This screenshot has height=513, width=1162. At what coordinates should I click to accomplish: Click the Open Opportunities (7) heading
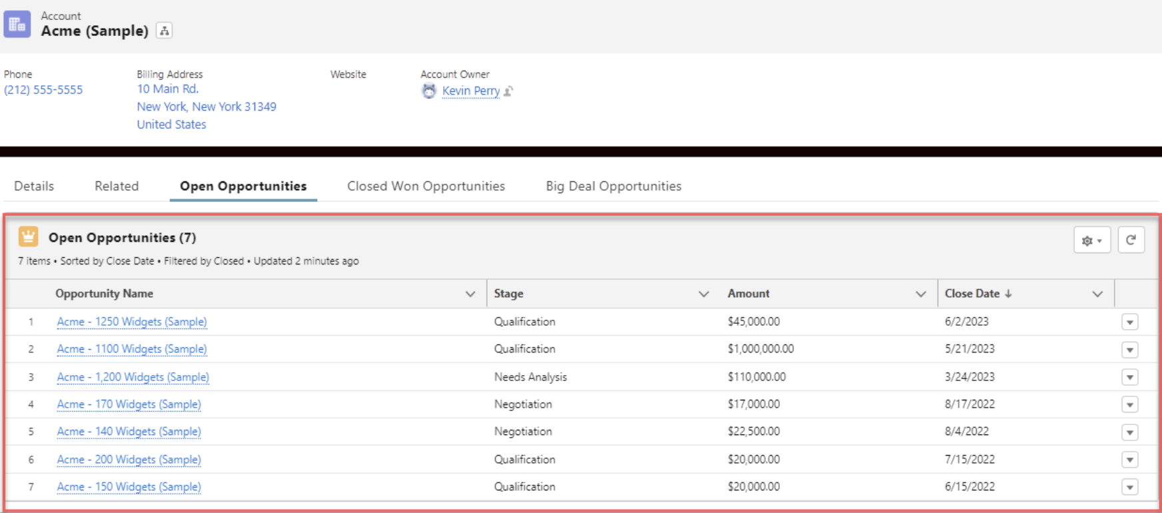coord(123,238)
